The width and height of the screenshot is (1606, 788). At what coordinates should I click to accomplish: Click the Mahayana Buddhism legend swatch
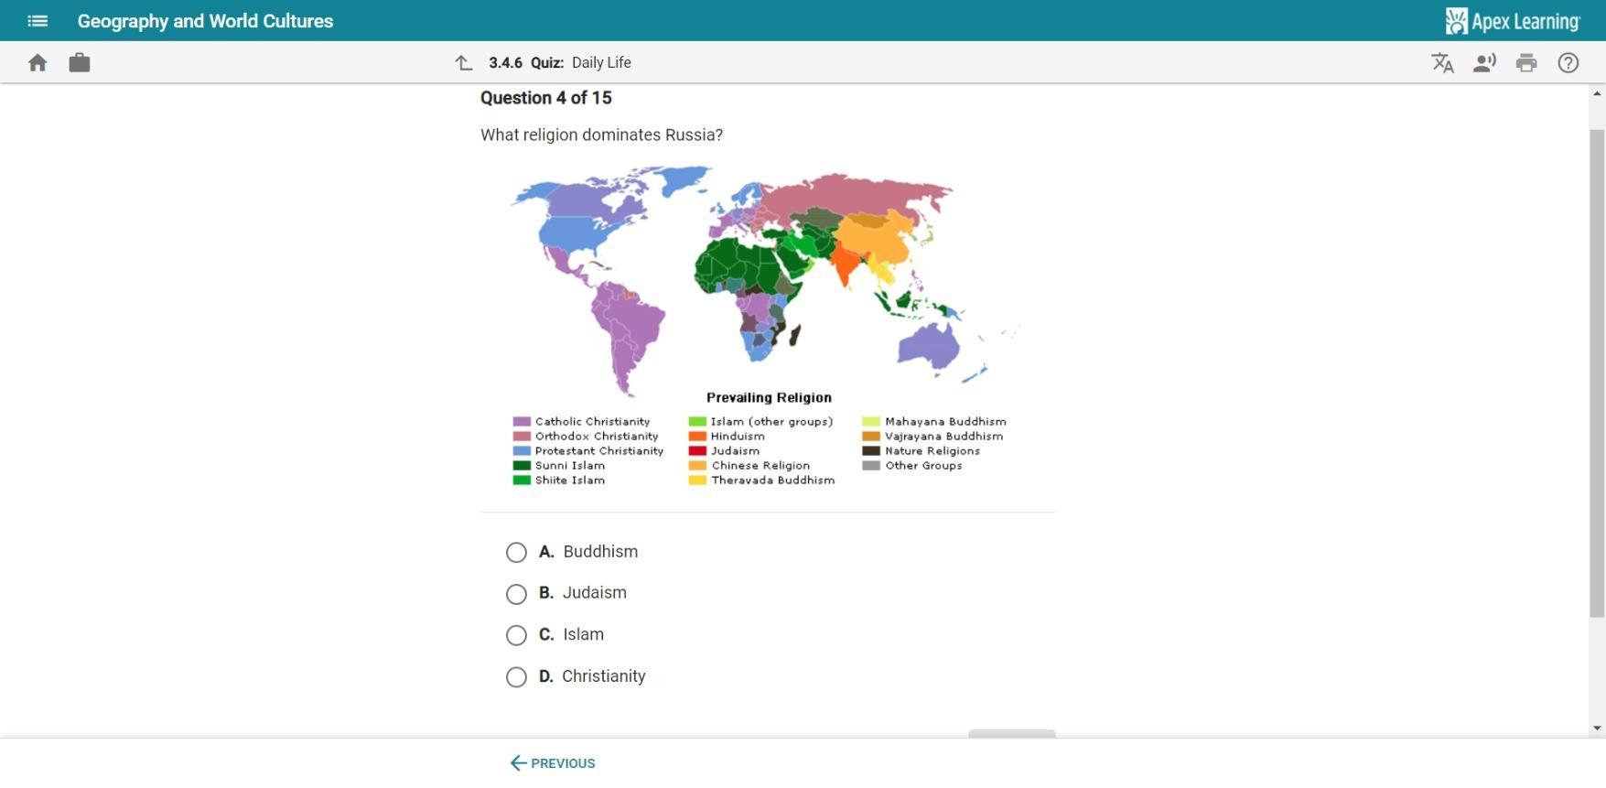(x=871, y=422)
